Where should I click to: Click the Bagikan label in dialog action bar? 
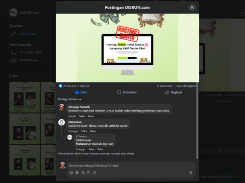(176, 92)
